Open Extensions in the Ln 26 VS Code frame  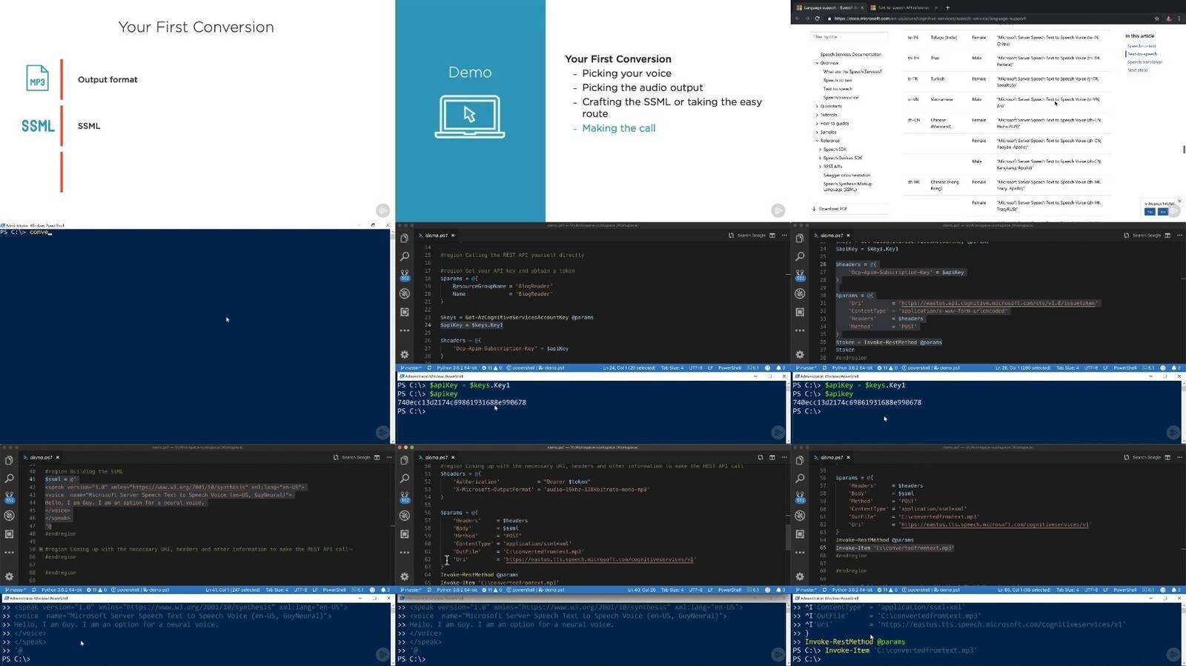click(x=799, y=313)
